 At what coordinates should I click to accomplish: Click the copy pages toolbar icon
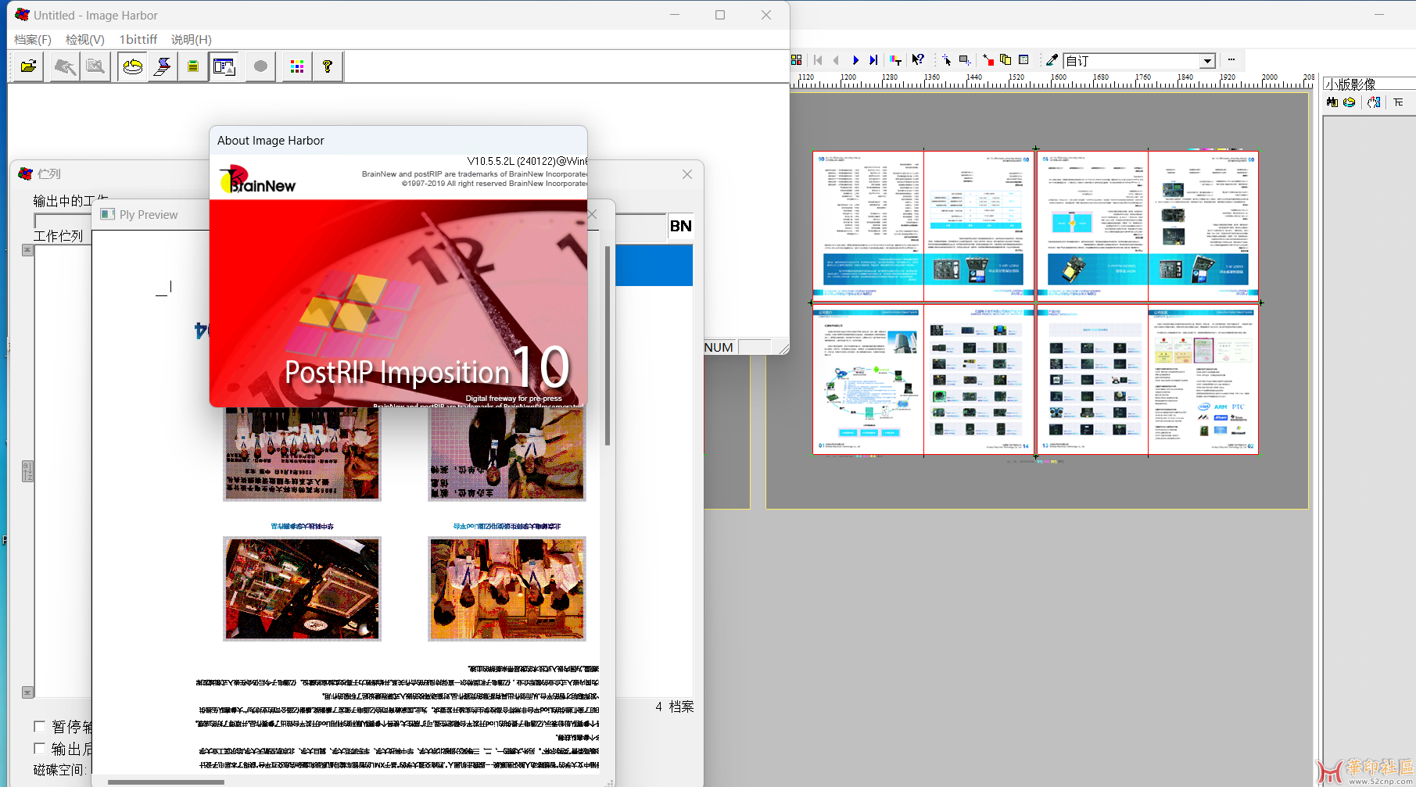click(x=1006, y=59)
